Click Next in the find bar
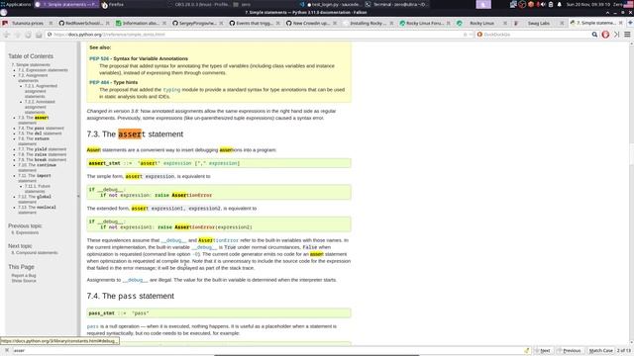The width and height of the screenshot is (634, 356). coord(543,350)
